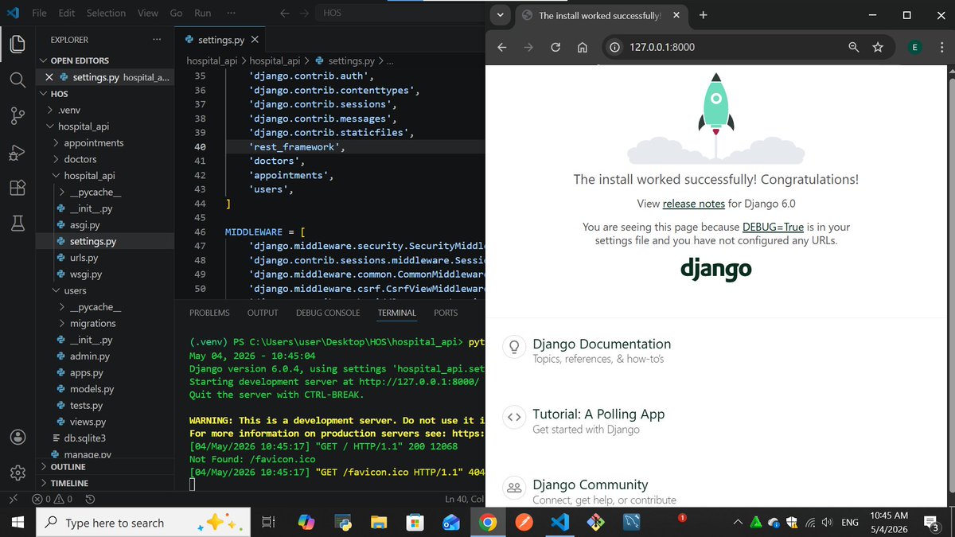Open Chrome three-dot menu
Image resolution: width=955 pixels, height=537 pixels.
click(x=942, y=47)
